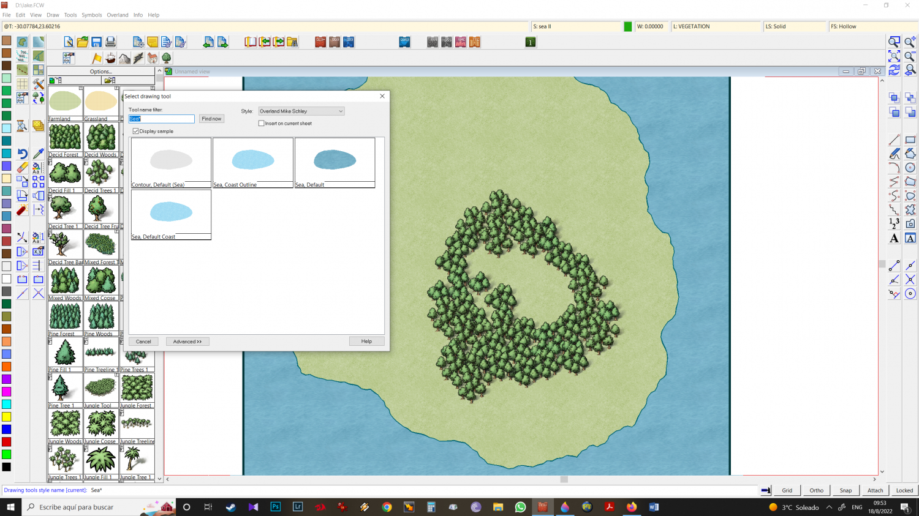Open the Draw menu

pos(53,15)
